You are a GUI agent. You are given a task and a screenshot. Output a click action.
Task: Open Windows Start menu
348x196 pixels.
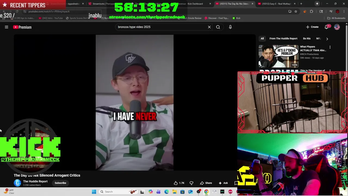(94, 192)
